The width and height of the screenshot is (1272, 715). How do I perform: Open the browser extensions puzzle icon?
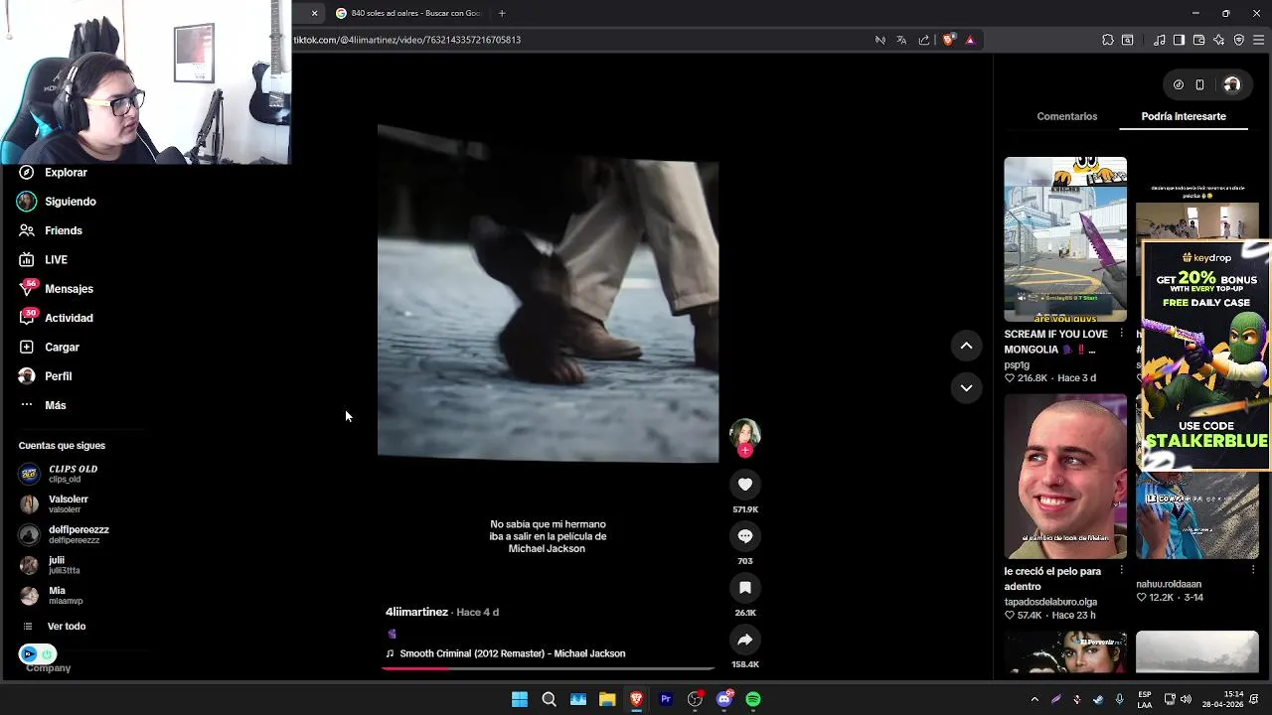(1108, 40)
